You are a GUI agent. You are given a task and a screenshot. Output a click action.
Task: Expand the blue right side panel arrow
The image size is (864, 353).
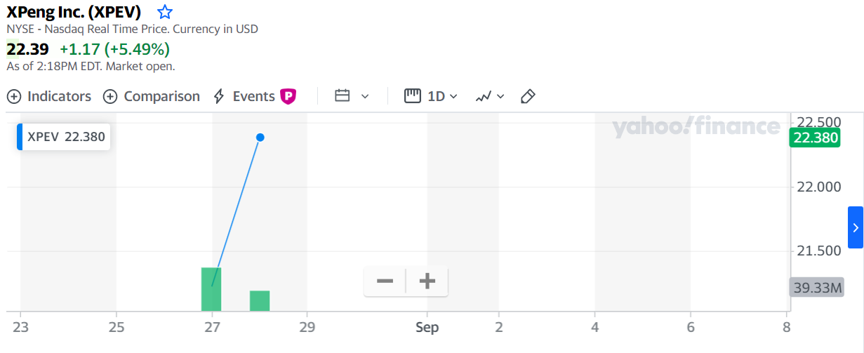[855, 227]
